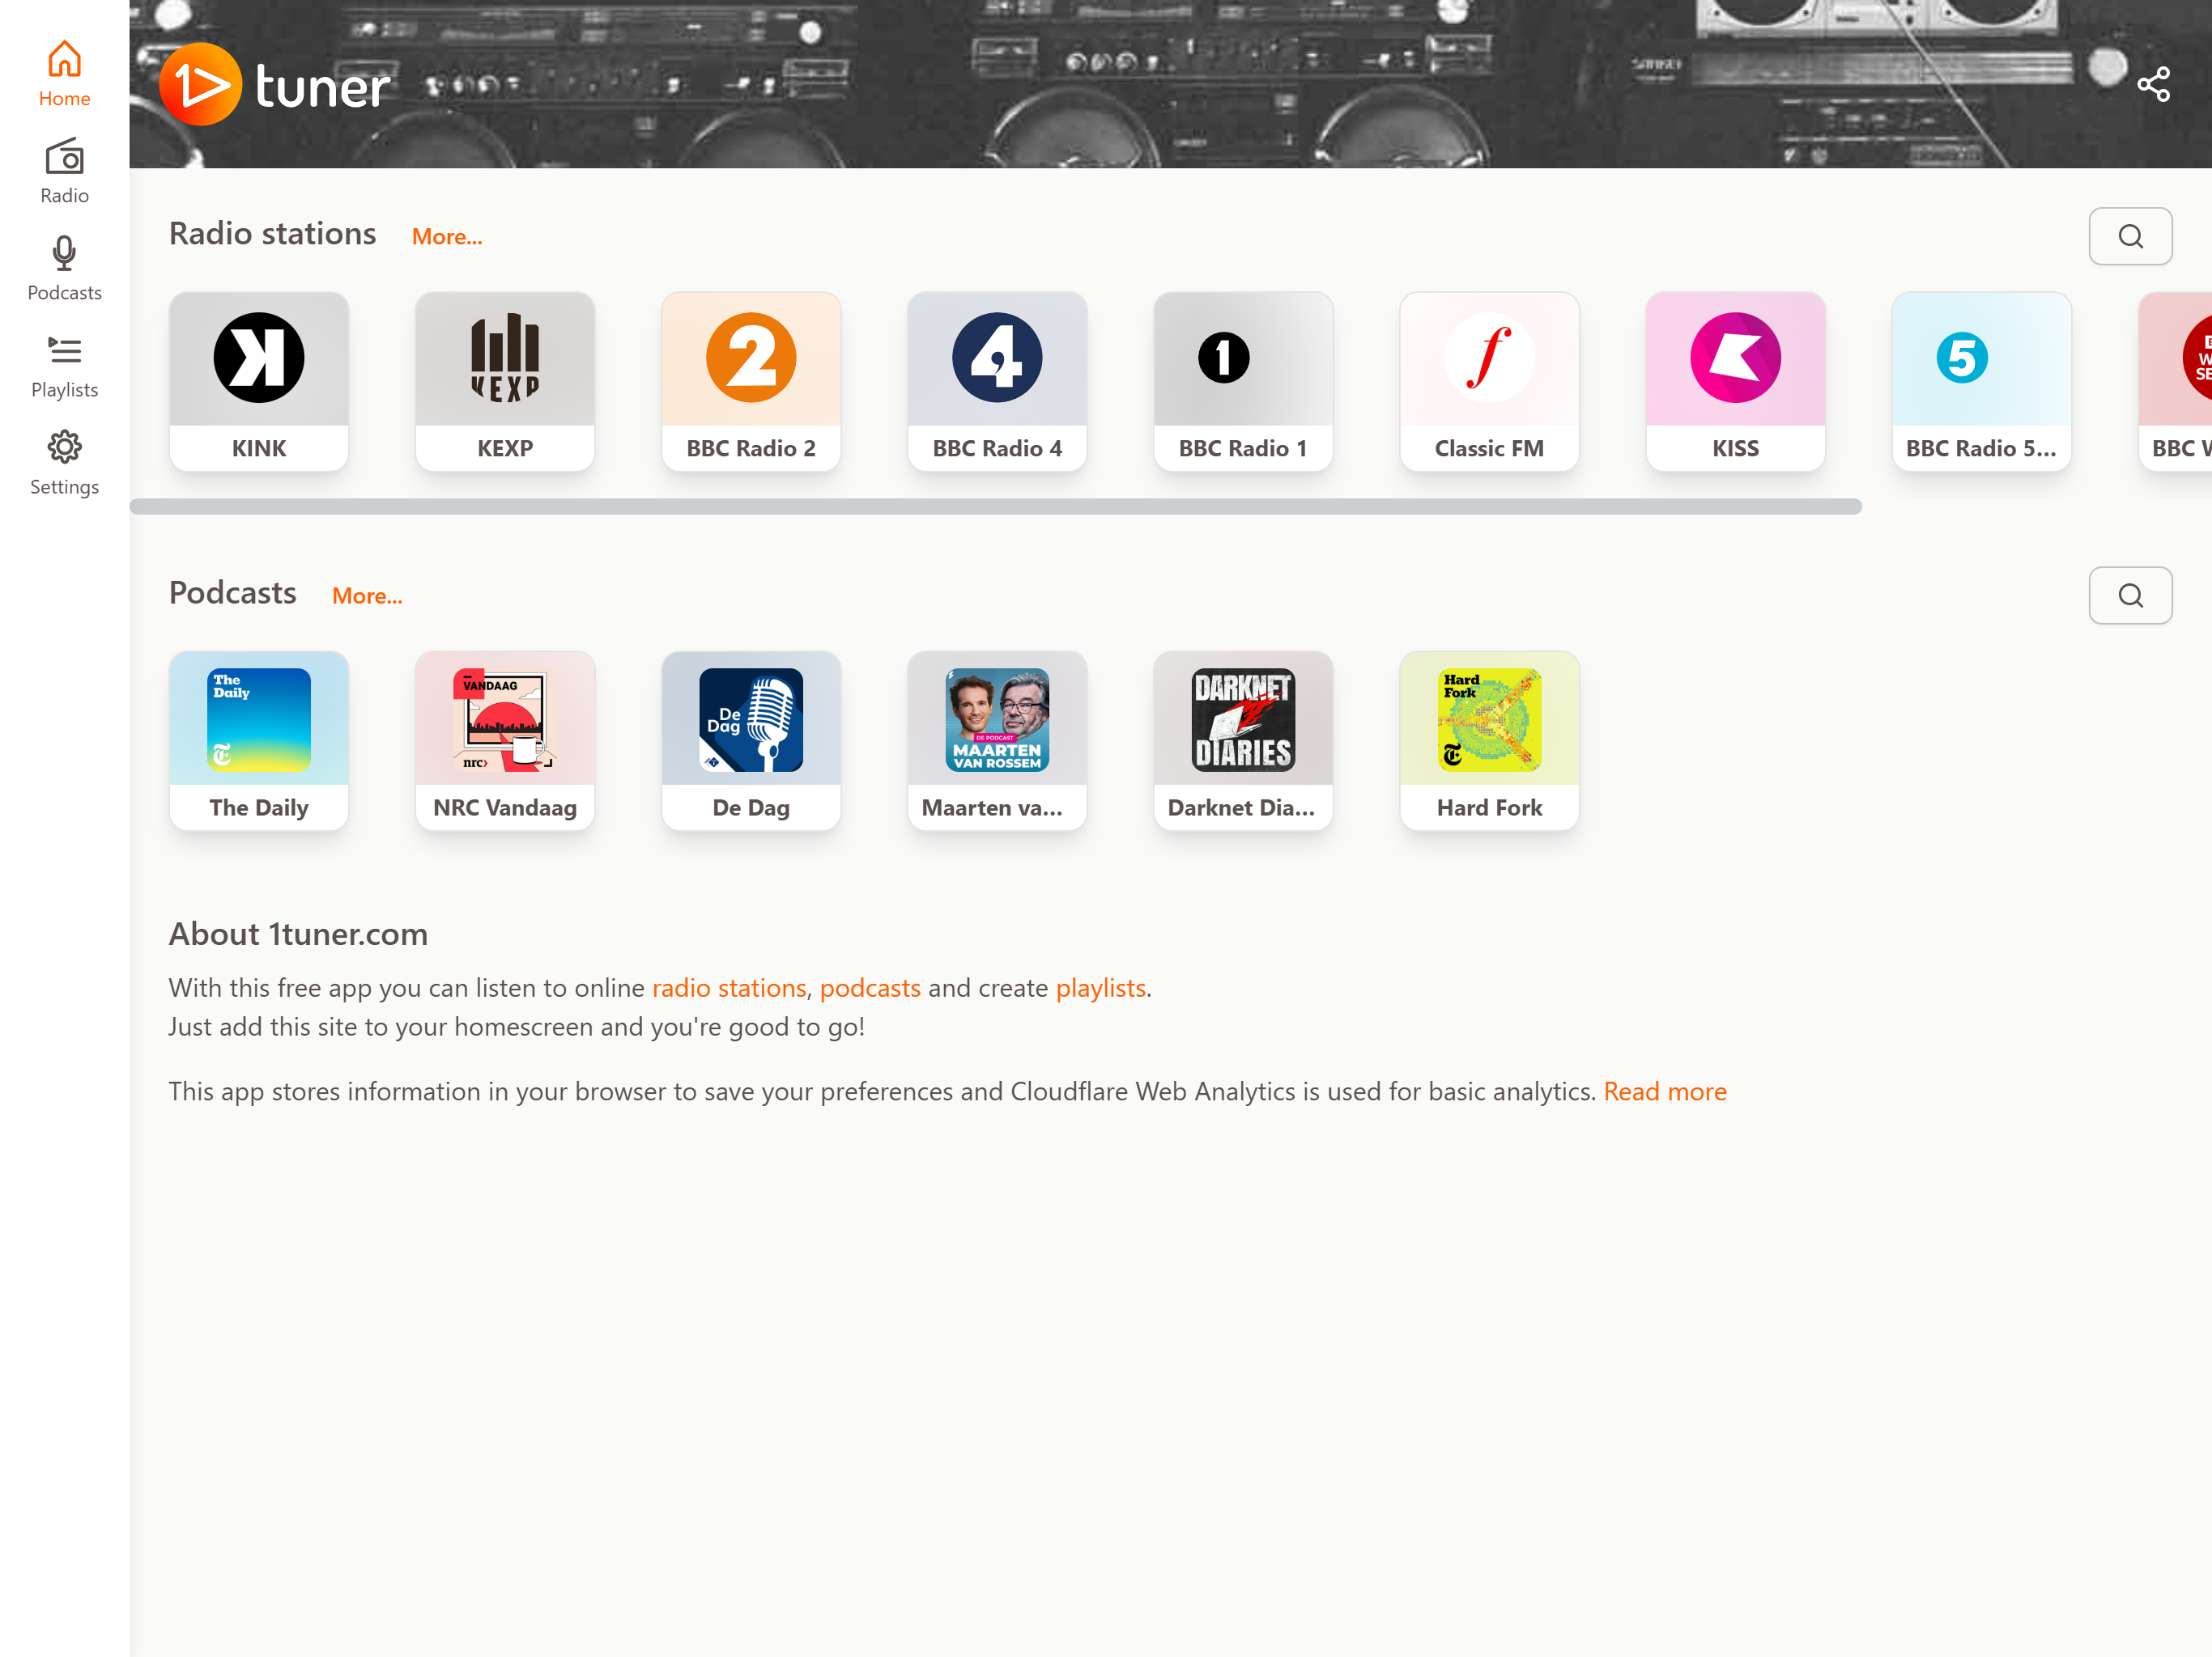Image resolution: width=2212 pixels, height=1657 pixels.
Task: Click the 1tuner logo
Action: tap(275, 84)
